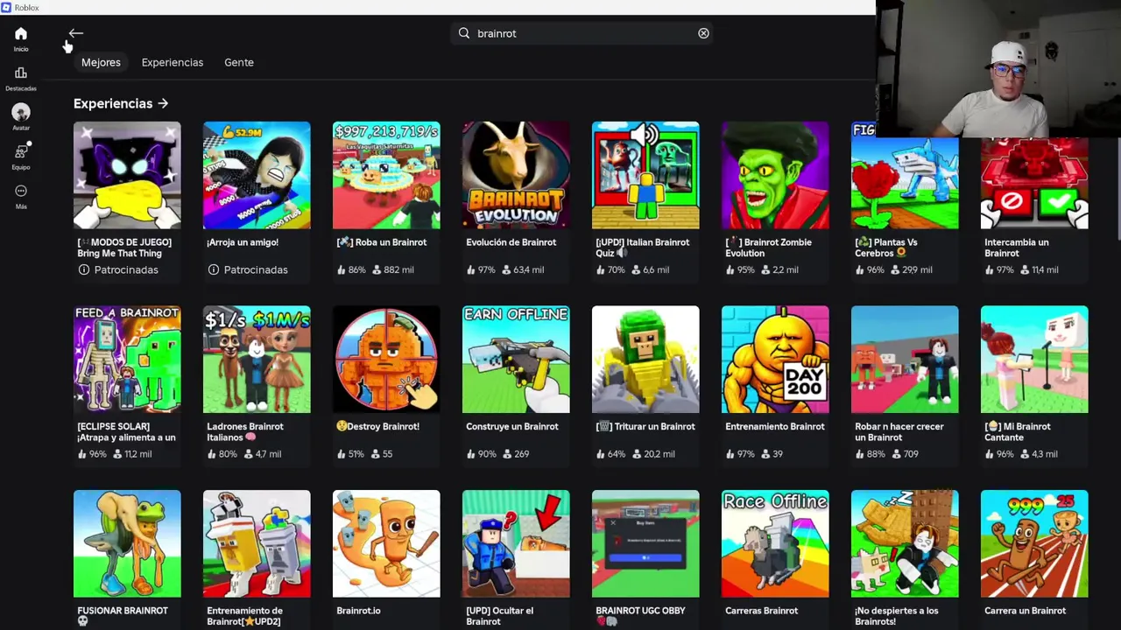Click the Roba un Brainrot title text

tap(382, 242)
